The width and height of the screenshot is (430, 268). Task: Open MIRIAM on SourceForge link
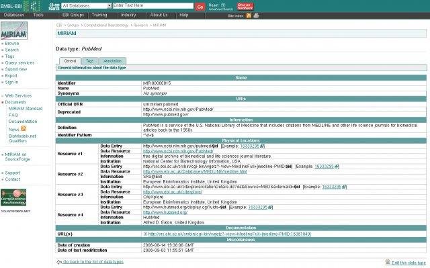pyautogui.click(x=17, y=157)
